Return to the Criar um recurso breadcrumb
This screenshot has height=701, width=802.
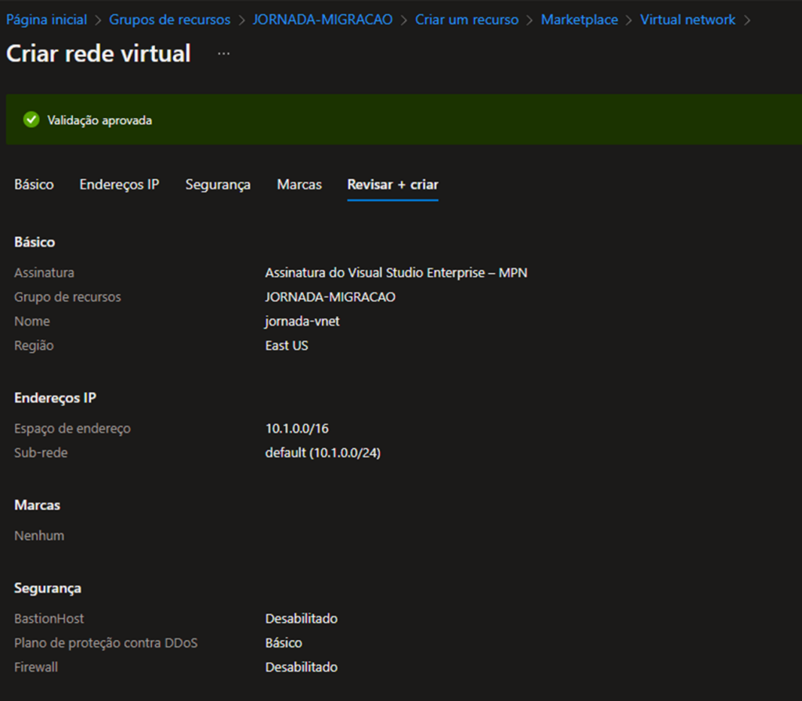[x=467, y=20]
